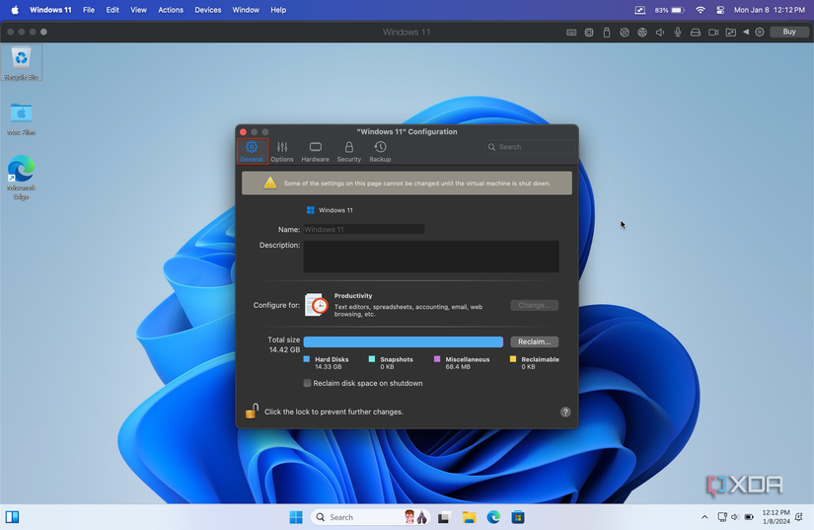Click the Wi-Fi icon in menu bar
The height and width of the screenshot is (530, 814).
coord(701,10)
